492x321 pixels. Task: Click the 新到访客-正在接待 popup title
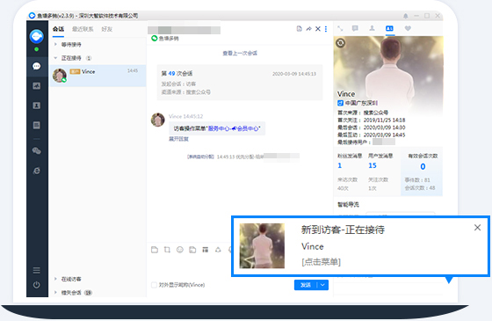pyautogui.click(x=343, y=230)
